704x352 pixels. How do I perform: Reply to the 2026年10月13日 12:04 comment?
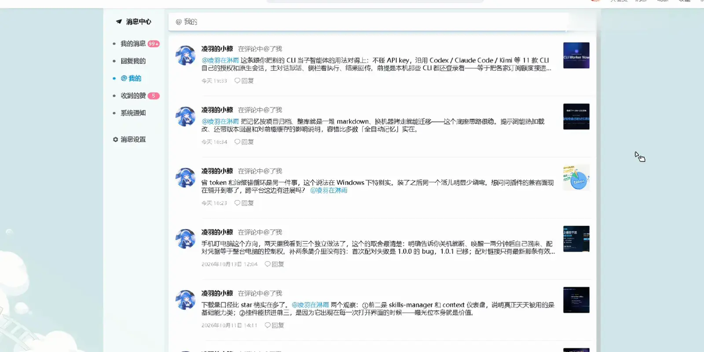pyautogui.click(x=275, y=264)
